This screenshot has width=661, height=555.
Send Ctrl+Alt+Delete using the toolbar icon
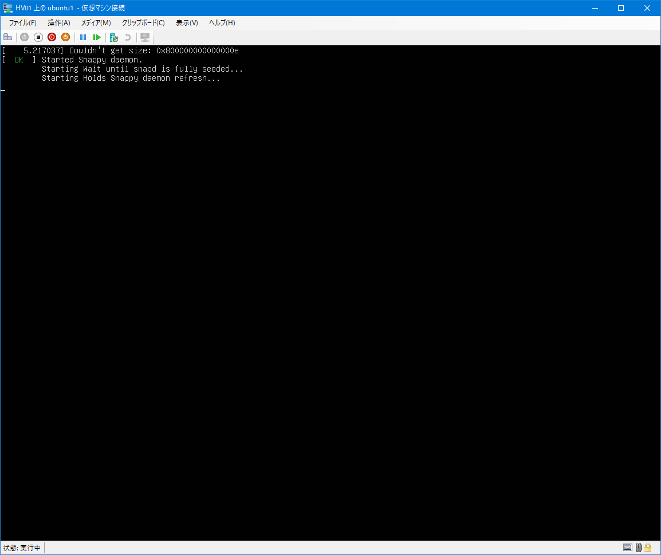[7, 37]
